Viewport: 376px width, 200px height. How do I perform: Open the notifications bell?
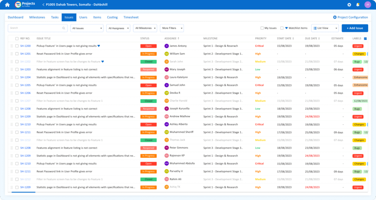click(x=358, y=5)
